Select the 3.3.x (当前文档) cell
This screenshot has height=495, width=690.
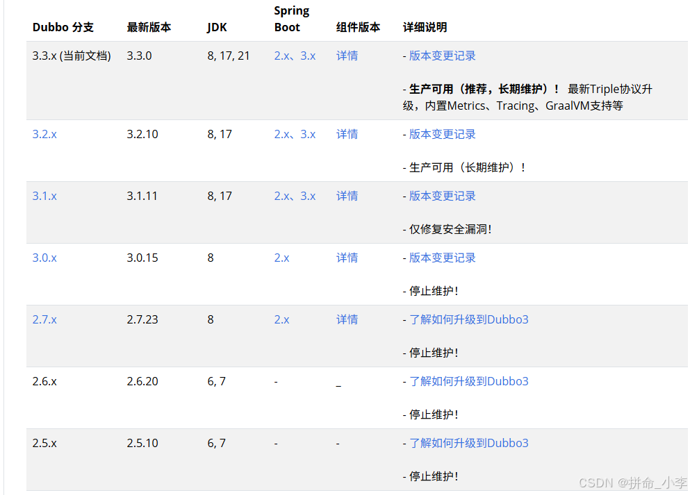[x=72, y=56]
